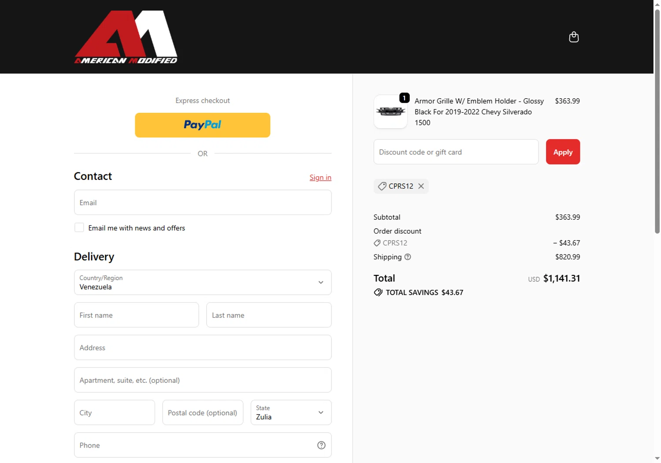
Task: Focus the Apartment, suite field
Action: point(203,380)
